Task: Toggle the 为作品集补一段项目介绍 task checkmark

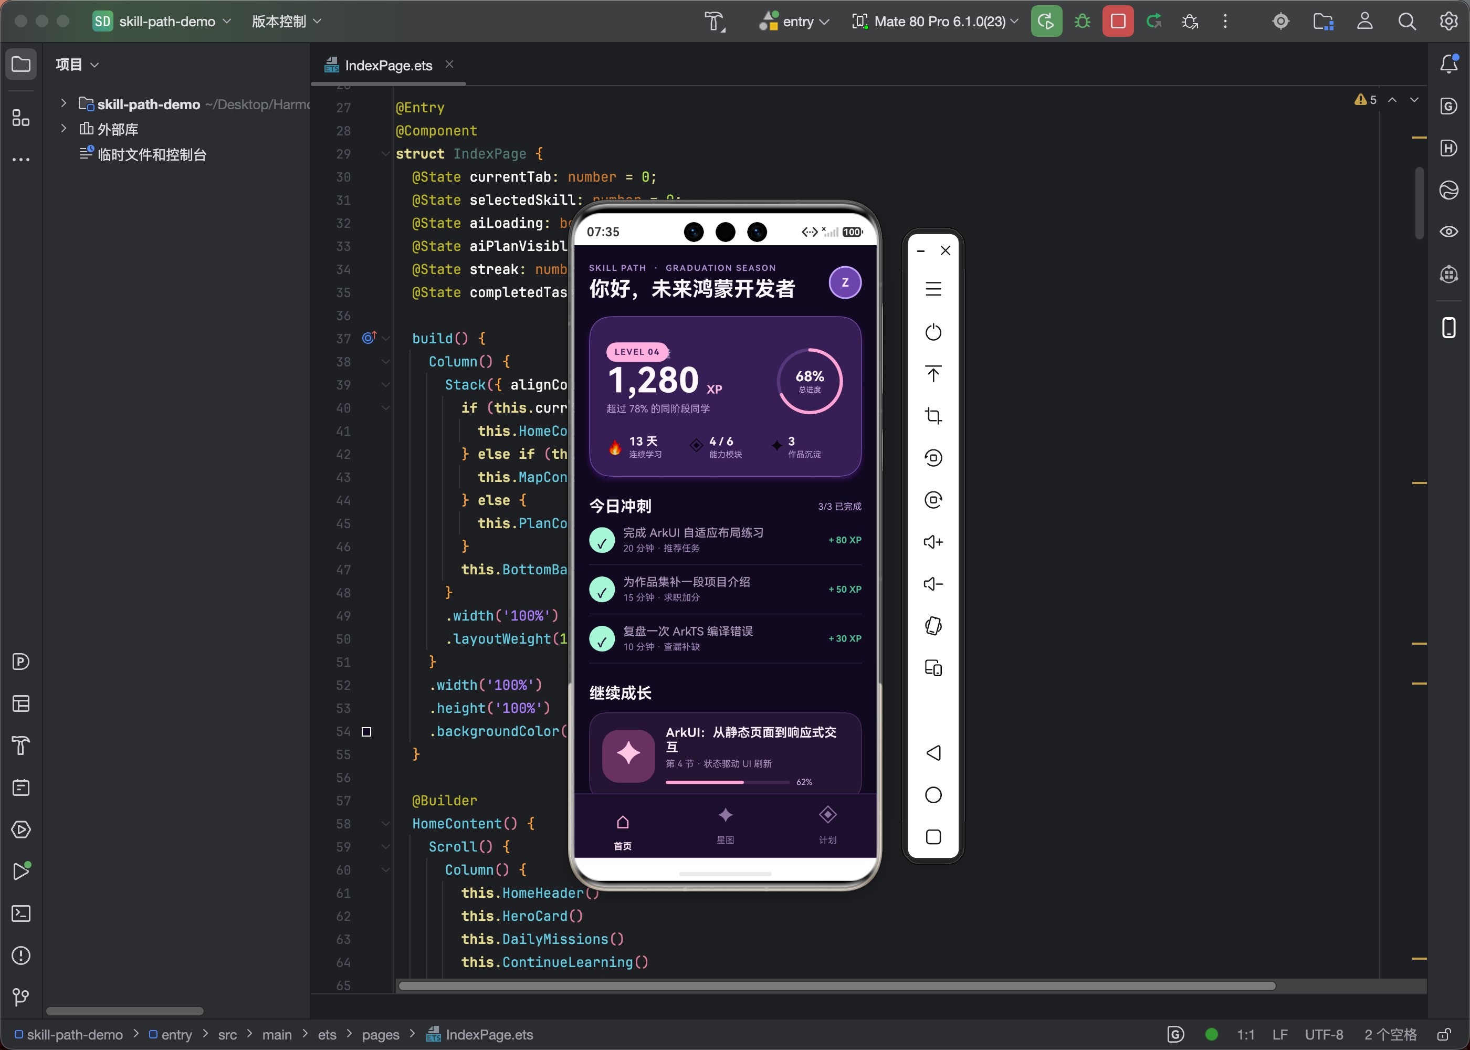Action: (602, 589)
